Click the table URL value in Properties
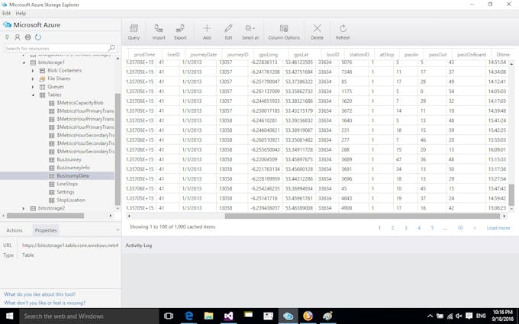This screenshot has width=519, height=324. click(x=70, y=245)
